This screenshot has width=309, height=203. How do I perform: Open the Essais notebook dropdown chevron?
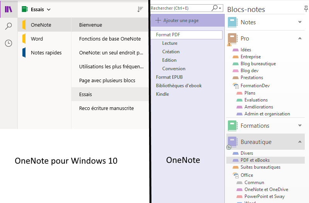[49, 9]
